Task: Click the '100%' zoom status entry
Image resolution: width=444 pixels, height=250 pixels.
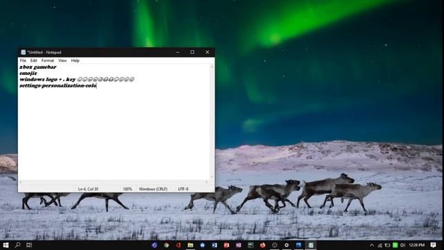Action: pos(128,189)
